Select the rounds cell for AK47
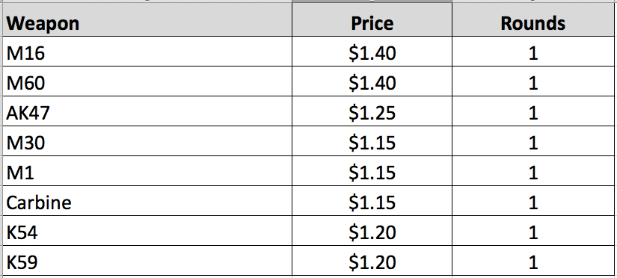Image resolution: width=617 pixels, height=278 pixels. pos(534,111)
